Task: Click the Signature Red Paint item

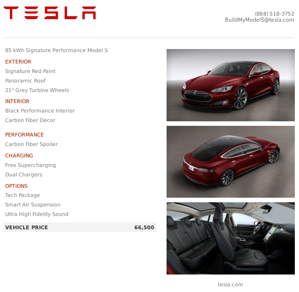Action: 30,71
